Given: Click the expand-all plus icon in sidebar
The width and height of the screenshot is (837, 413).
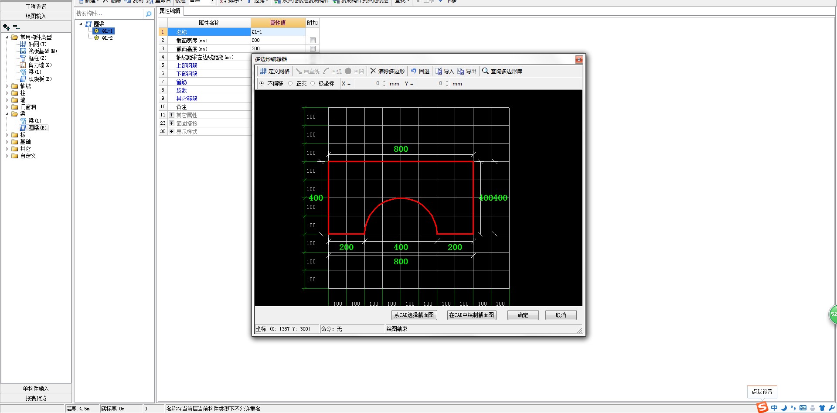Looking at the screenshot, I should 7,27.
